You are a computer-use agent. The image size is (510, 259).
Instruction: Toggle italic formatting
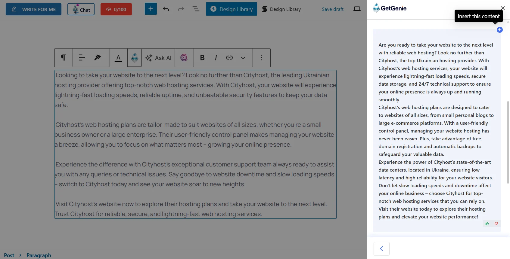[216, 58]
